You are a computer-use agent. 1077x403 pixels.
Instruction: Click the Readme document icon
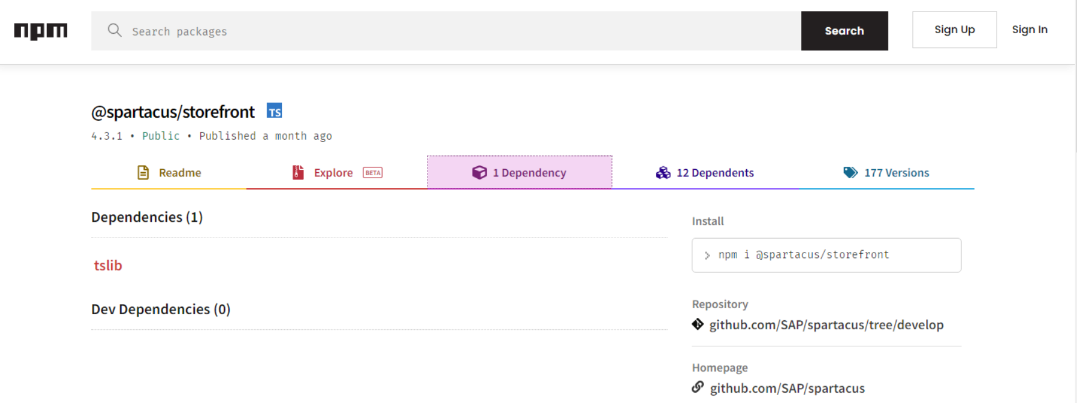[143, 173]
